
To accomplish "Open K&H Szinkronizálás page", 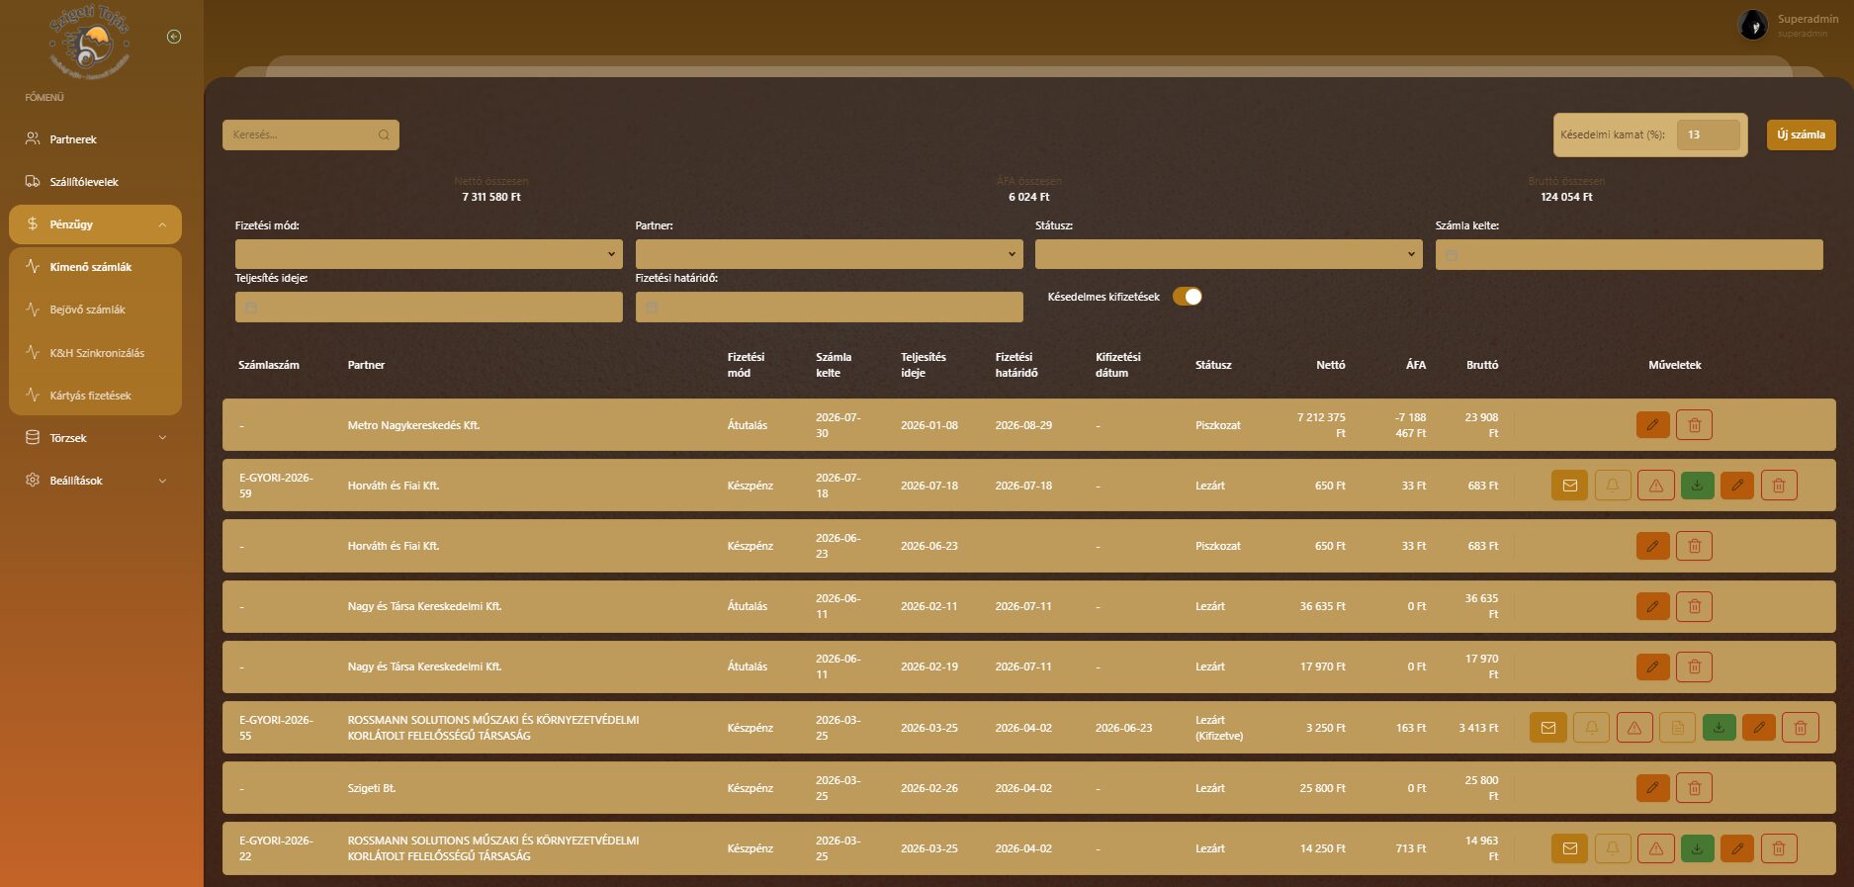I will coord(97,353).
